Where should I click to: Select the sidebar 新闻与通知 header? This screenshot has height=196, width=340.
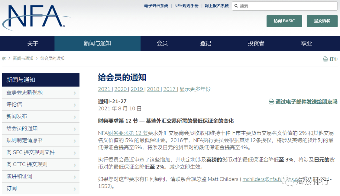coord(41,80)
